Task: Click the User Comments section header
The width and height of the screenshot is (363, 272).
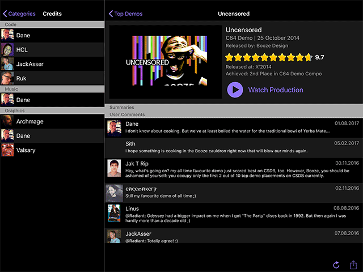Action: 234,114
